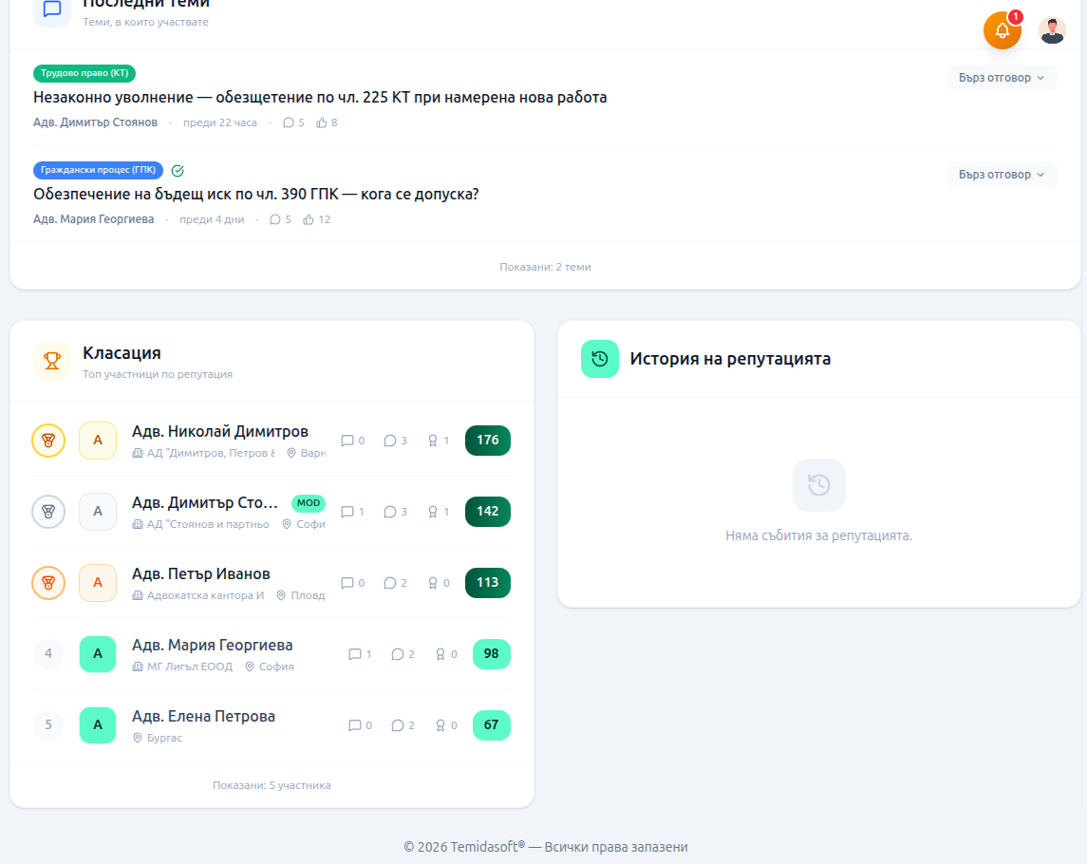
Task: Click the green solved checkmark next to Граждански процес
Action: coord(178,171)
